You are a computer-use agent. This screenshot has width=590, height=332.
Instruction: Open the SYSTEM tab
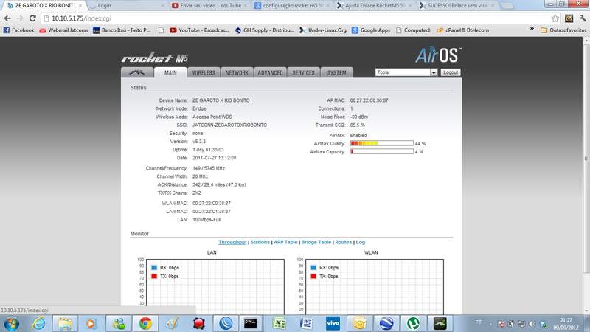336,72
